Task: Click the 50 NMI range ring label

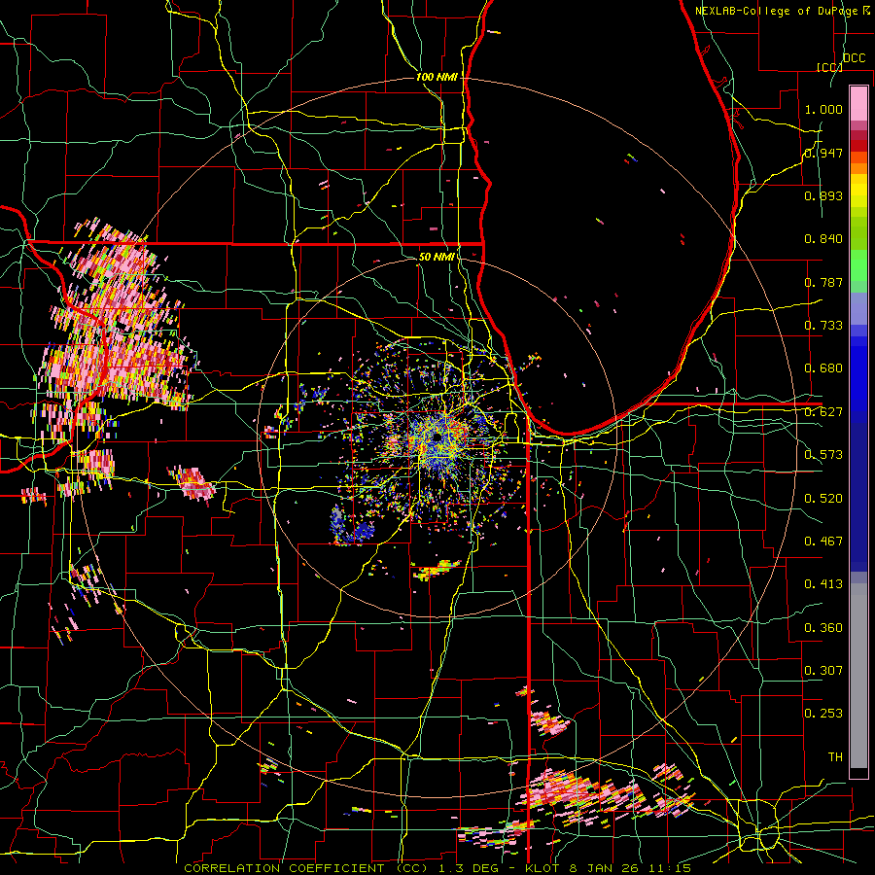Action: tap(437, 257)
